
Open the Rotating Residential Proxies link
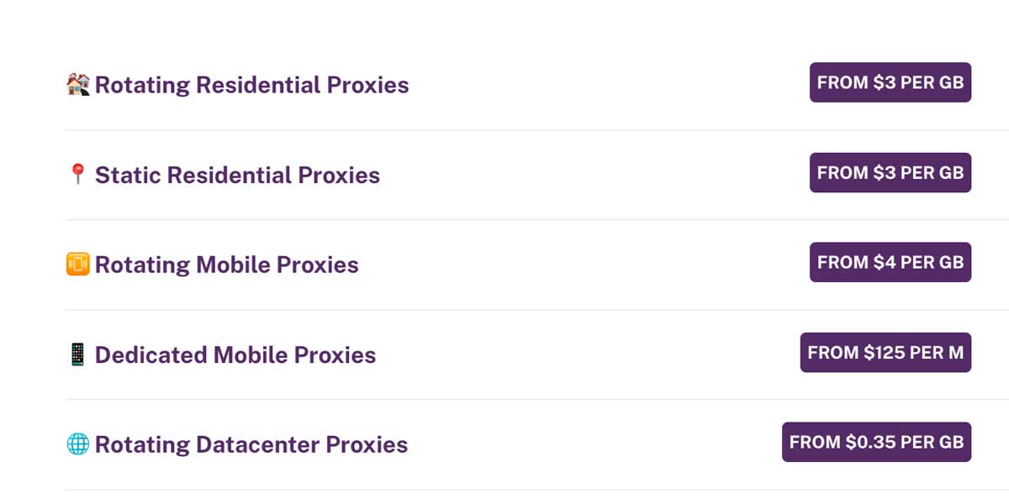[x=251, y=85]
